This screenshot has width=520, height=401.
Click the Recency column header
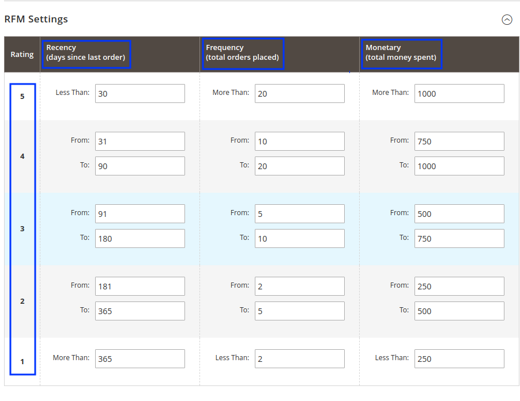(x=86, y=53)
